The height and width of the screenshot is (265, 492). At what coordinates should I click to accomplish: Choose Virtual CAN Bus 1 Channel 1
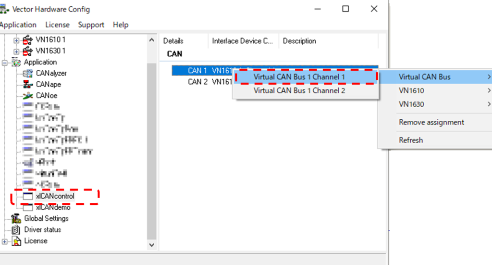(x=299, y=77)
